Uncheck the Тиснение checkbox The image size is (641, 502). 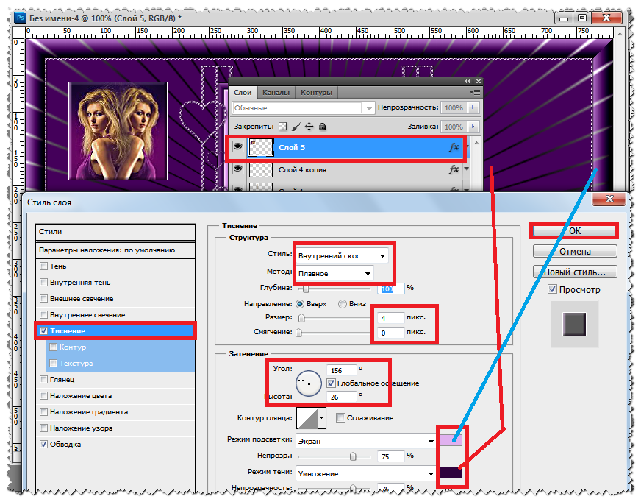pyautogui.click(x=44, y=330)
